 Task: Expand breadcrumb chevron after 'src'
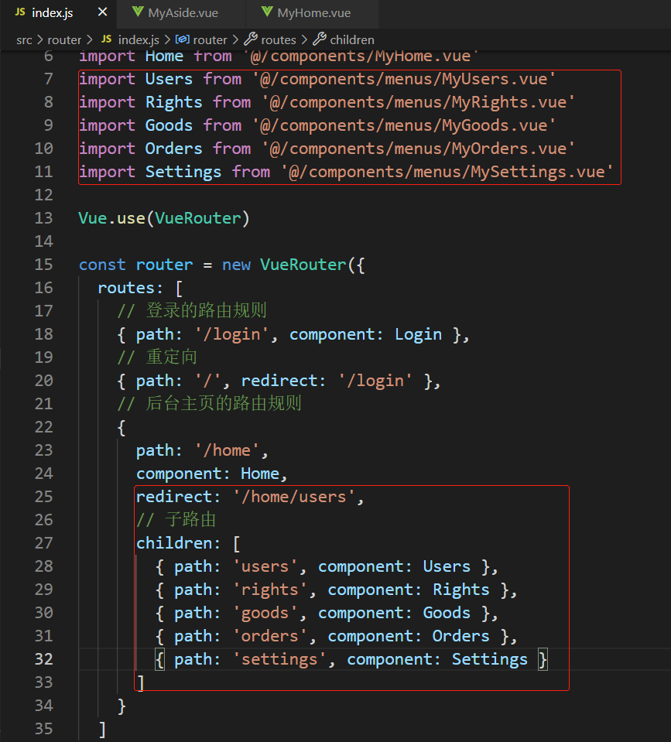click(x=39, y=39)
